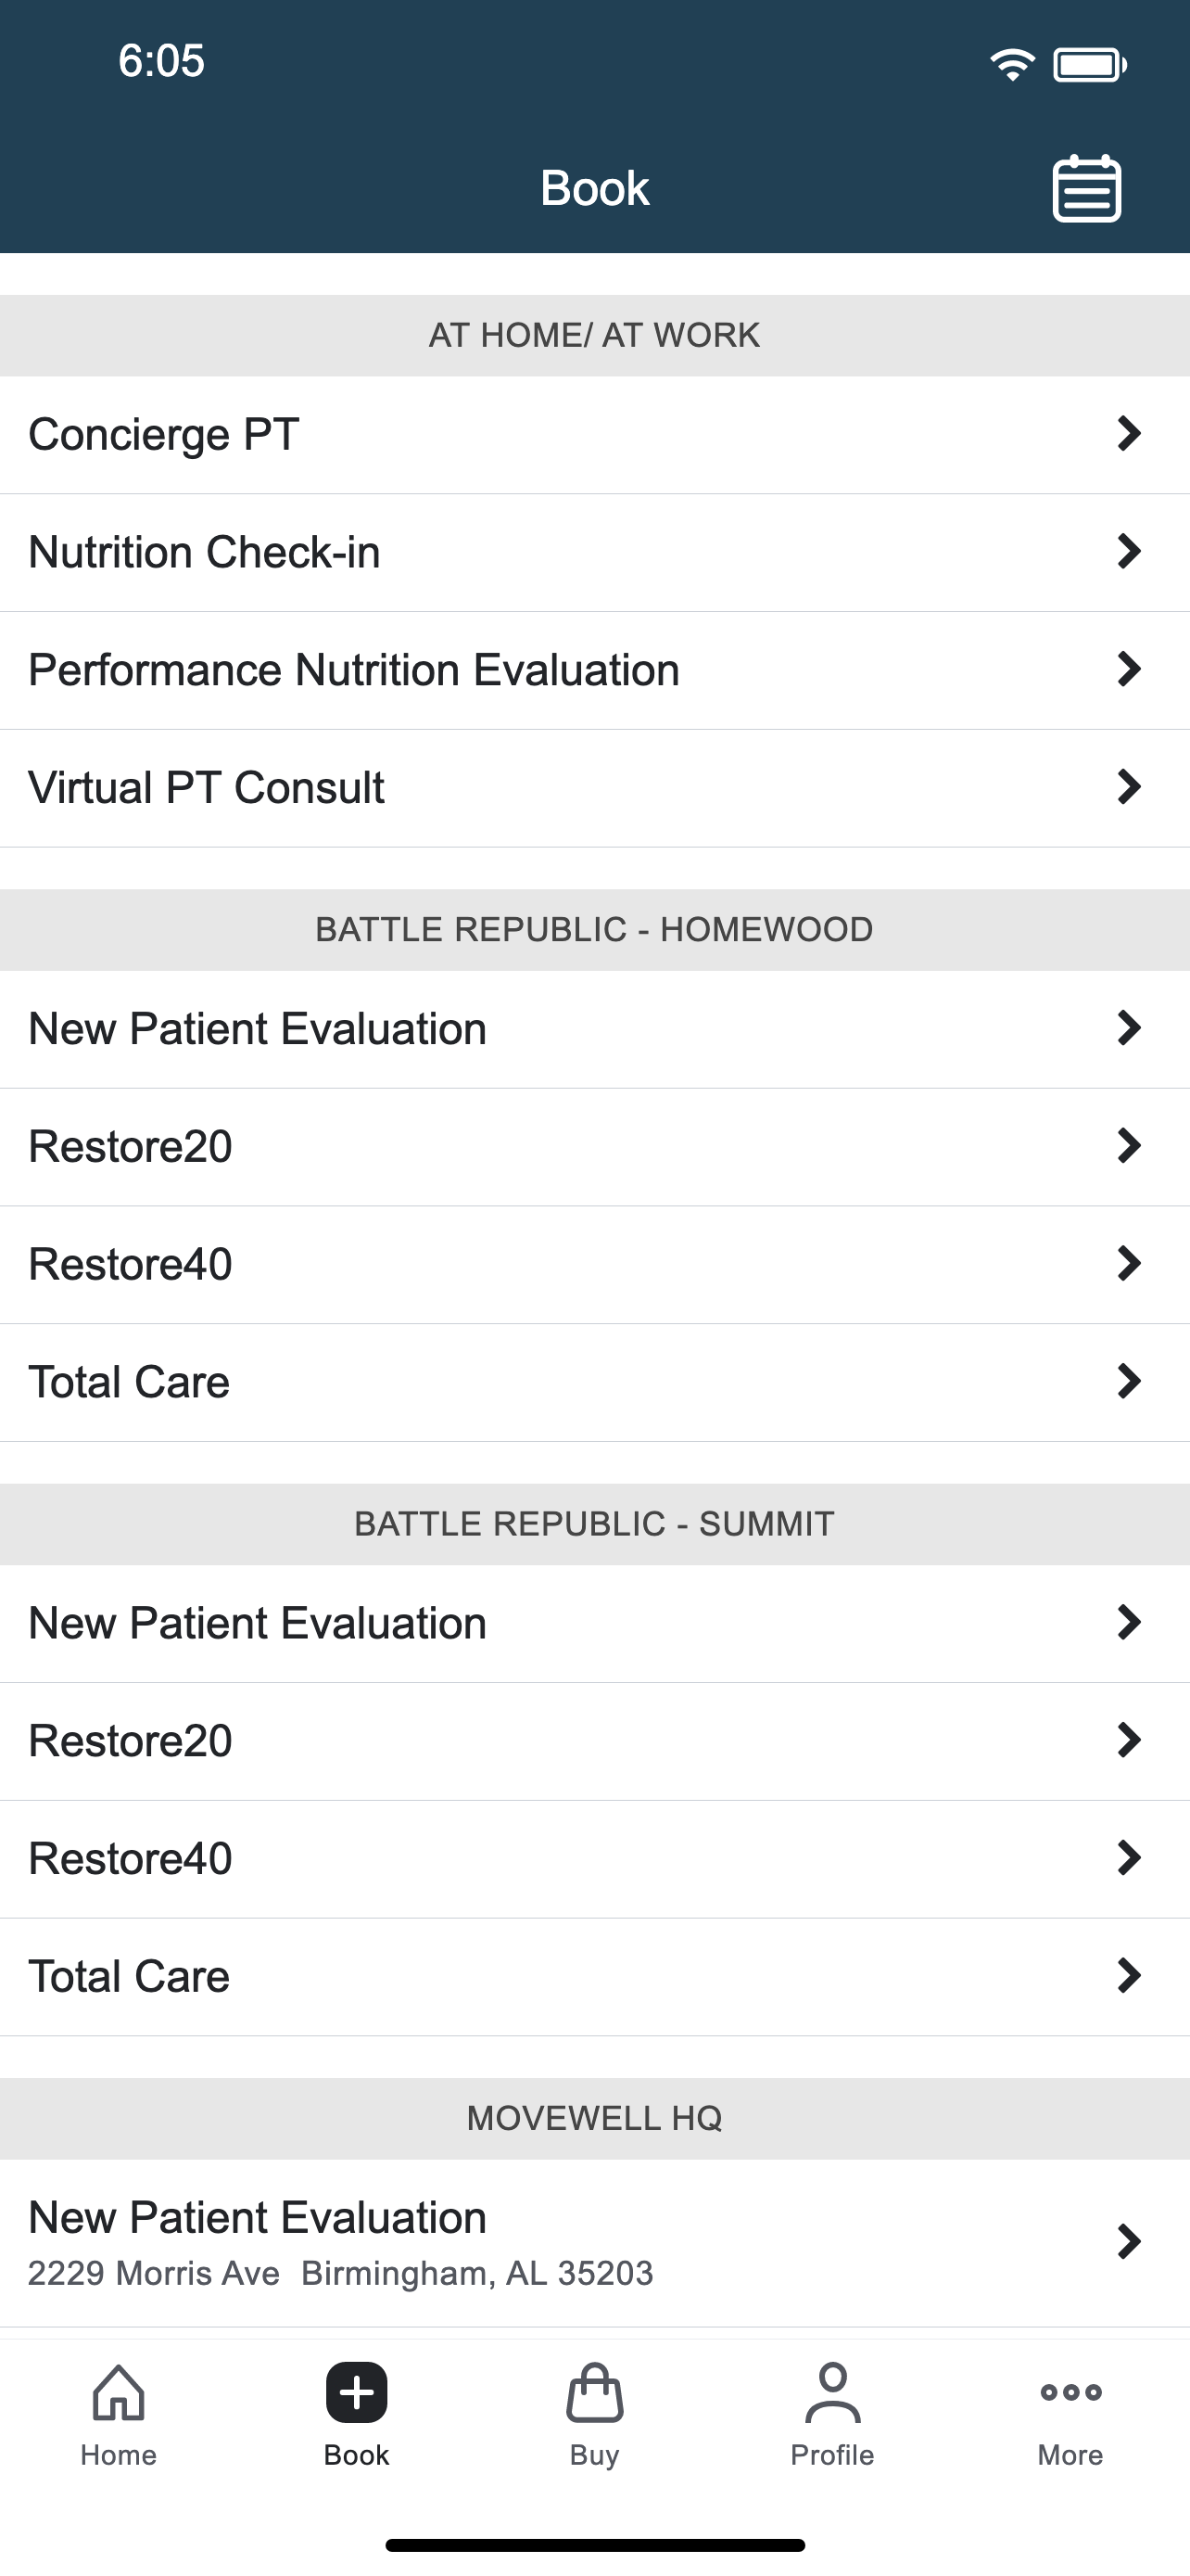The image size is (1190, 2576).
Task: Open the Profile person icon
Action: click(832, 2392)
